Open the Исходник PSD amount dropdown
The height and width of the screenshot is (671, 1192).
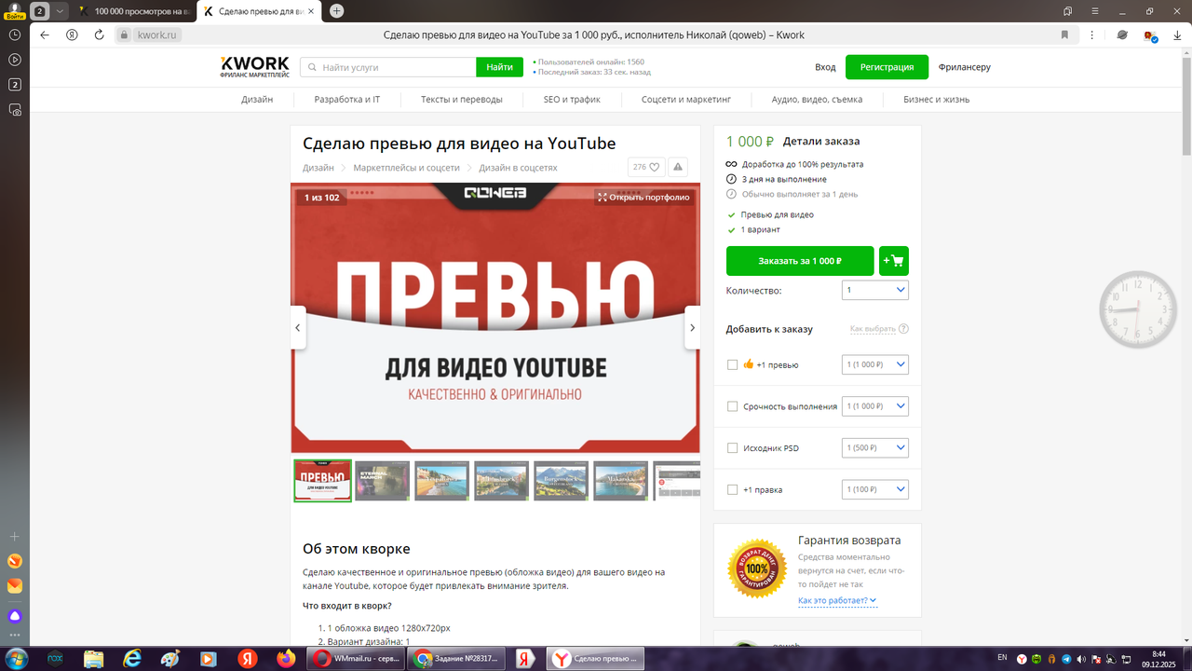(x=874, y=448)
